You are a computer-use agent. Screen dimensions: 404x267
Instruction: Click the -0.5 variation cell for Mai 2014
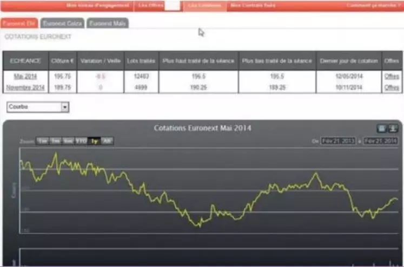[100, 76]
